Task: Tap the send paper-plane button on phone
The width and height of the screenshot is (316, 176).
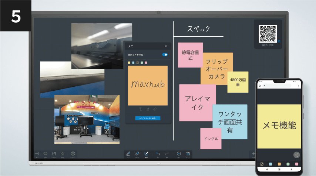Action: tap(296, 155)
